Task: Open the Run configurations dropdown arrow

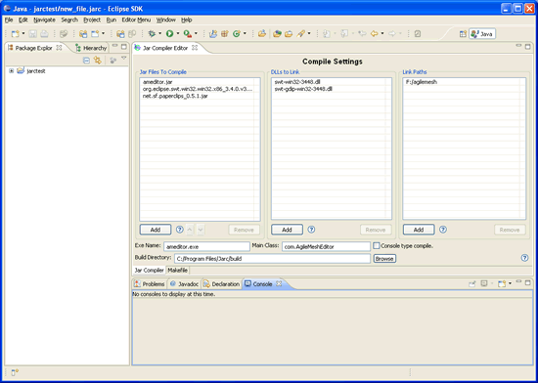Action: coord(178,33)
